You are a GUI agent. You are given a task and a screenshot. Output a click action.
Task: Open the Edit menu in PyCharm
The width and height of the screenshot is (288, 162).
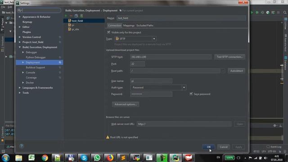pyautogui.click(x=9, y=7)
